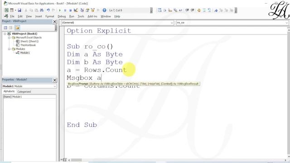Click the Complete Word icon

180,10
